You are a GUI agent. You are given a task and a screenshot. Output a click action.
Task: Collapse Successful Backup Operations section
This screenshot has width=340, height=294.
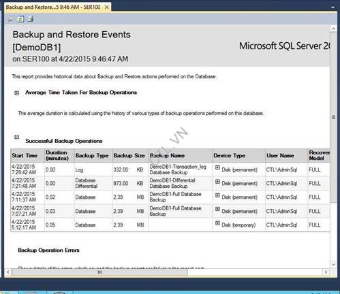pyautogui.click(x=17, y=137)
